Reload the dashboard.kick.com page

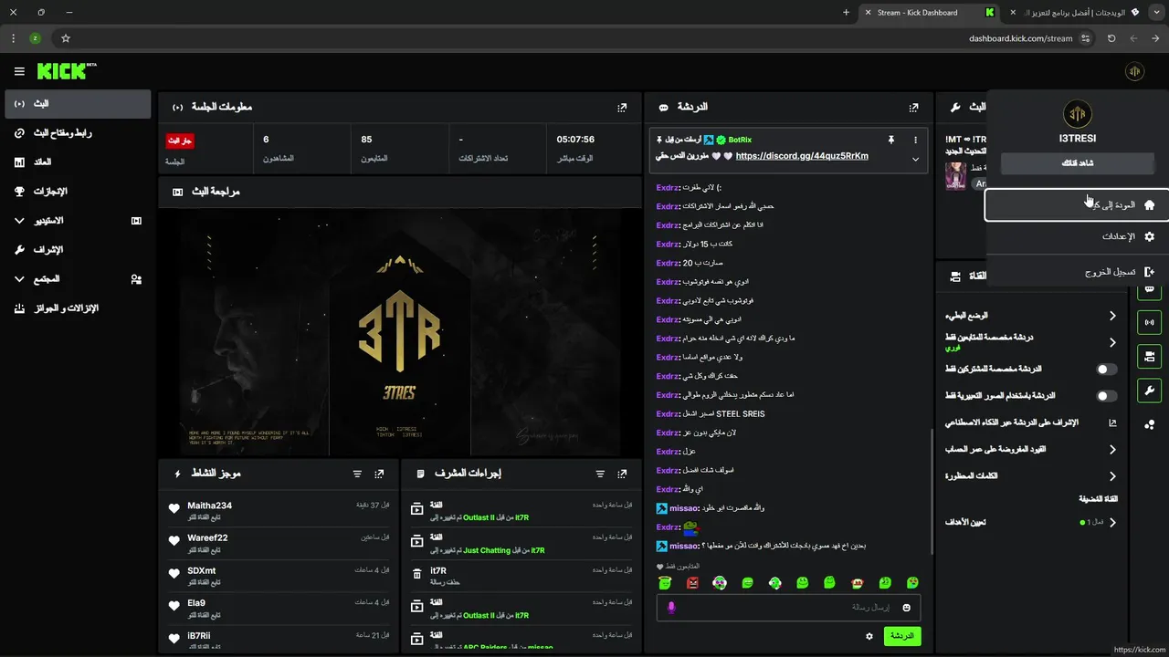coord(1111,38)
